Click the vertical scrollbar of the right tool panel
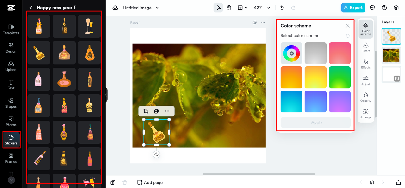The height and width of the screenshot is (188, 405). [376, 84]
